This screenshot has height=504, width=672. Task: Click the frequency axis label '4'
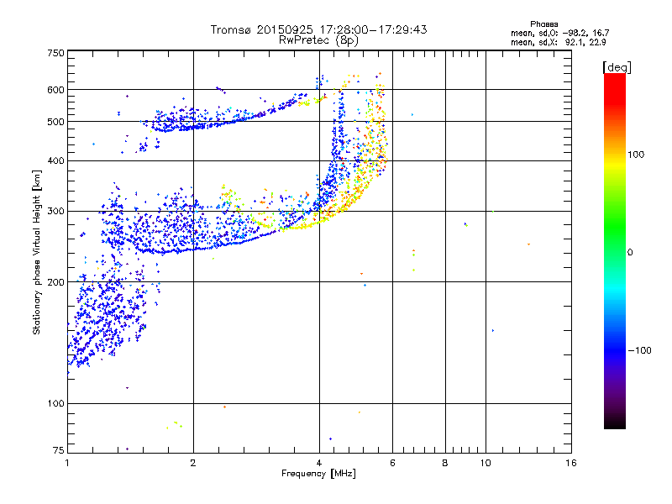(x=319, y=463)
